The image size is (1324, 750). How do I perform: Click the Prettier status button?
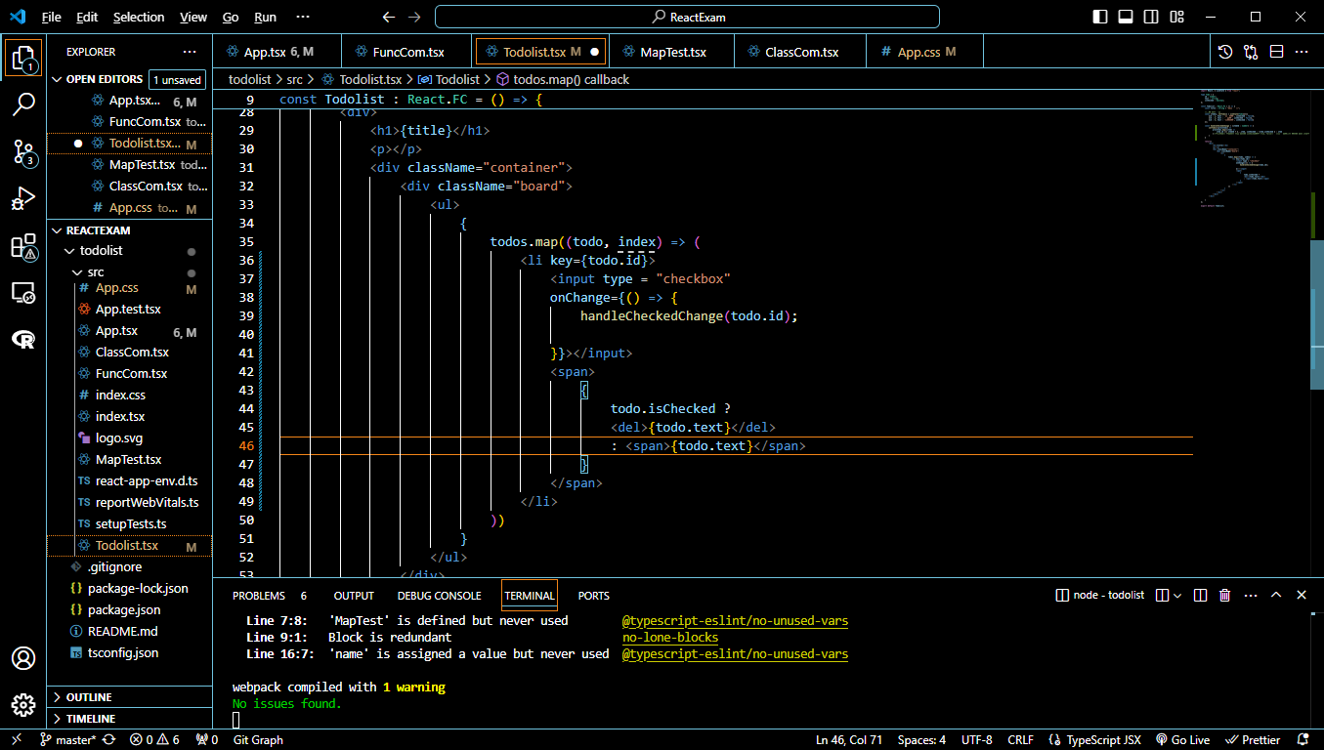(1253, 740)
